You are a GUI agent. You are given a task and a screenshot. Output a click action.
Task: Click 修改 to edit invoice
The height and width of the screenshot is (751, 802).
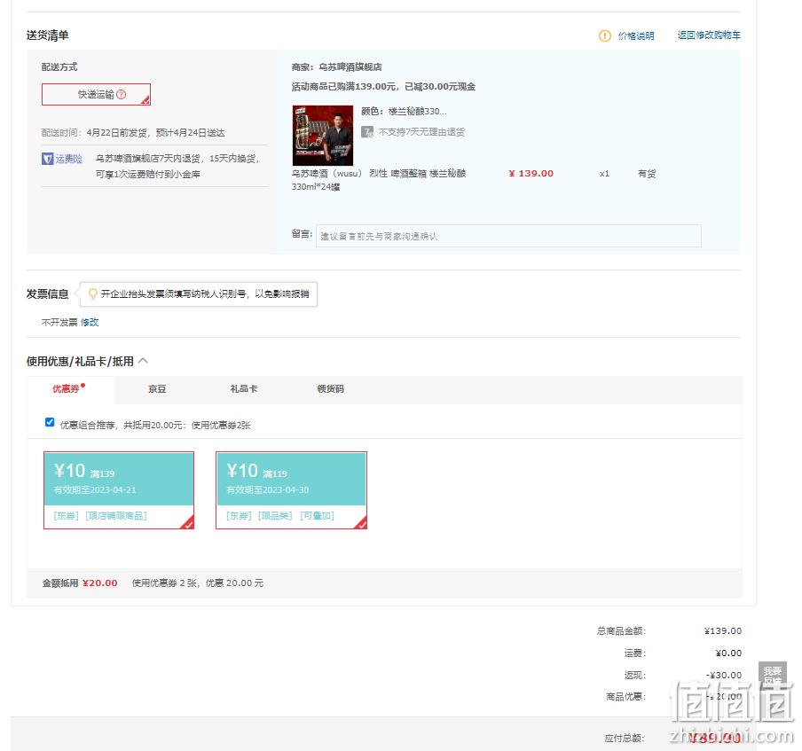90,323
